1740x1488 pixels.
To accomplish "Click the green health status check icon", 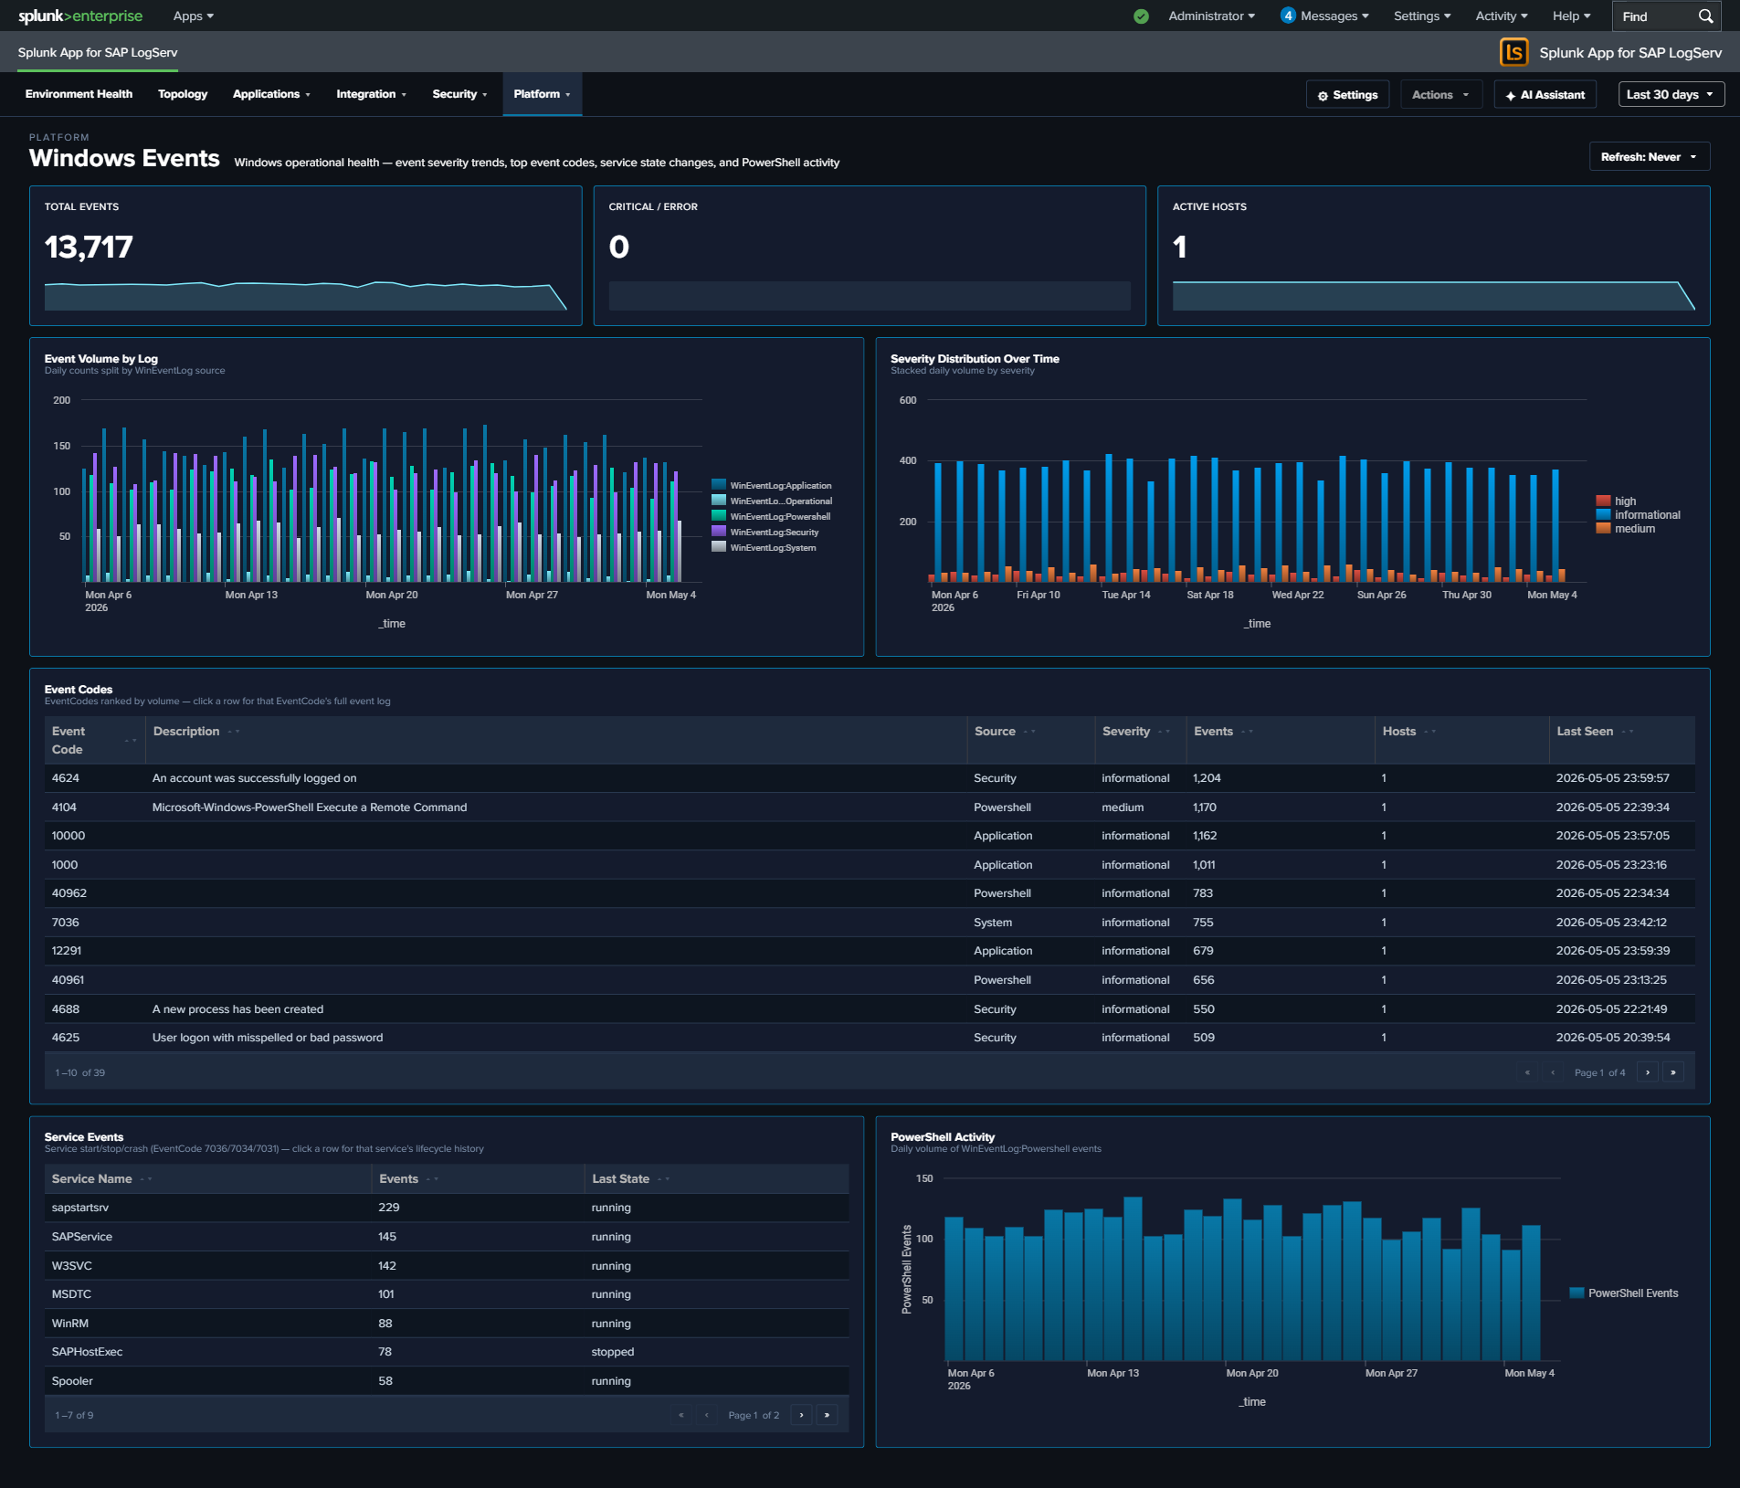I will (x=1141, y=16).
